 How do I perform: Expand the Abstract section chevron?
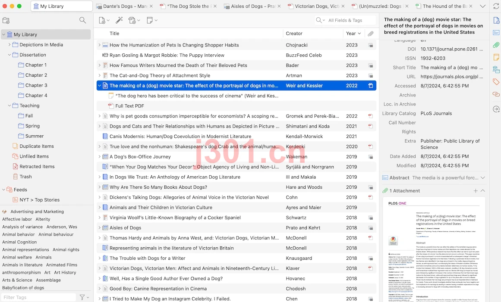tap(483, 177)
